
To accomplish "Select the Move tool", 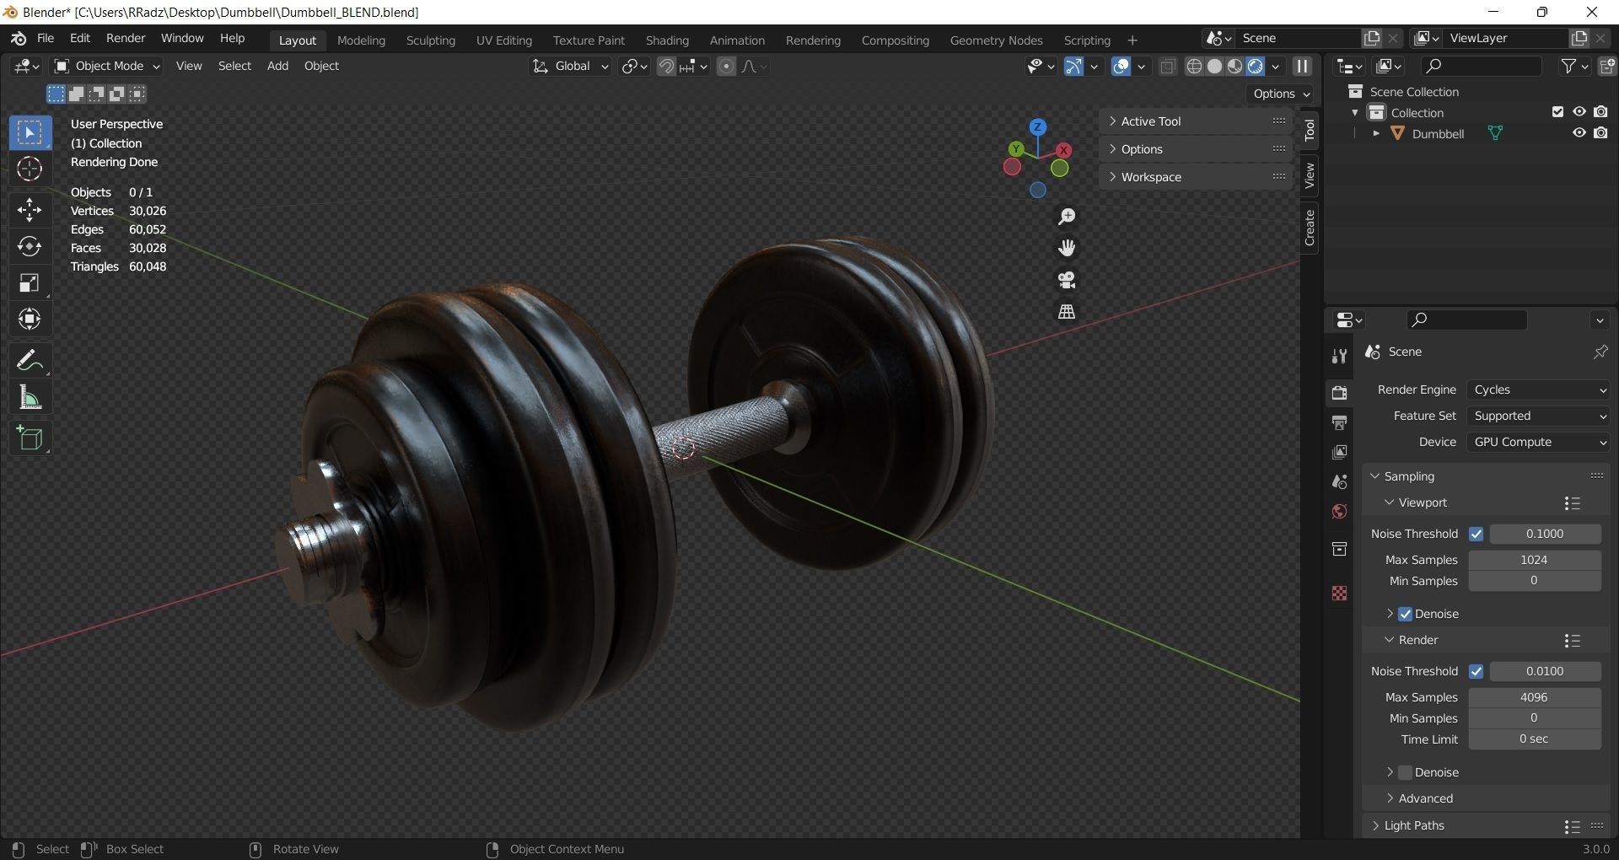I will tap(30, 209).
